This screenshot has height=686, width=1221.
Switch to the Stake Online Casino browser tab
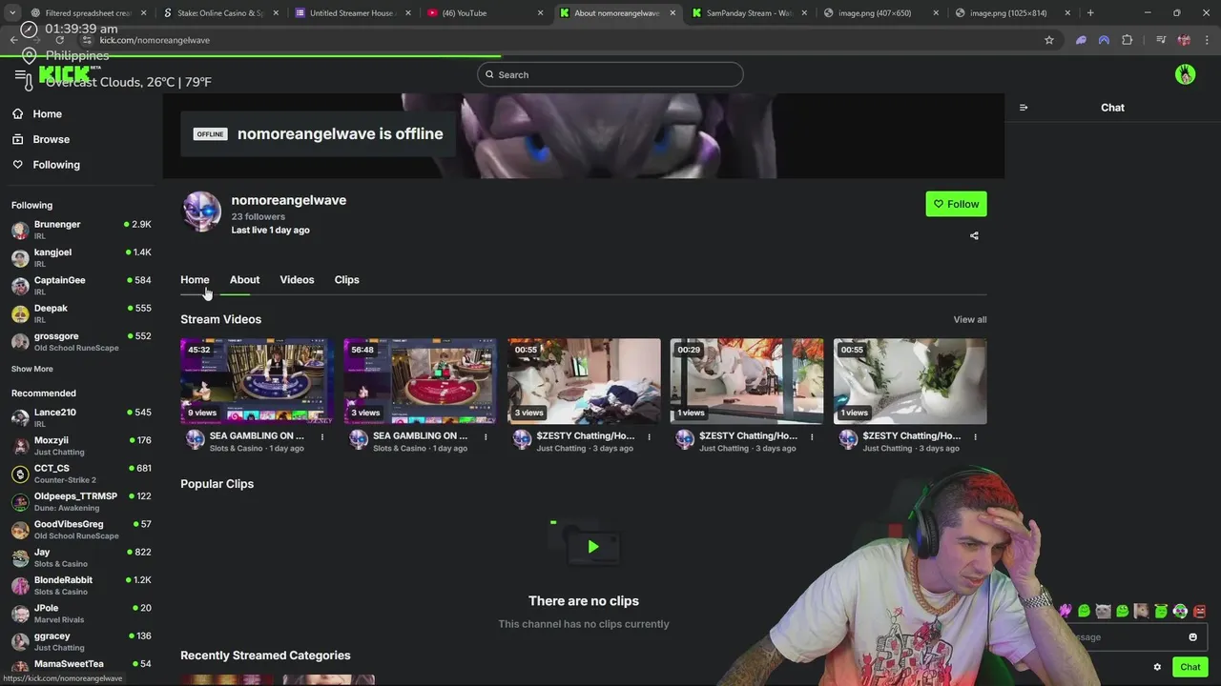click(220, 13)
